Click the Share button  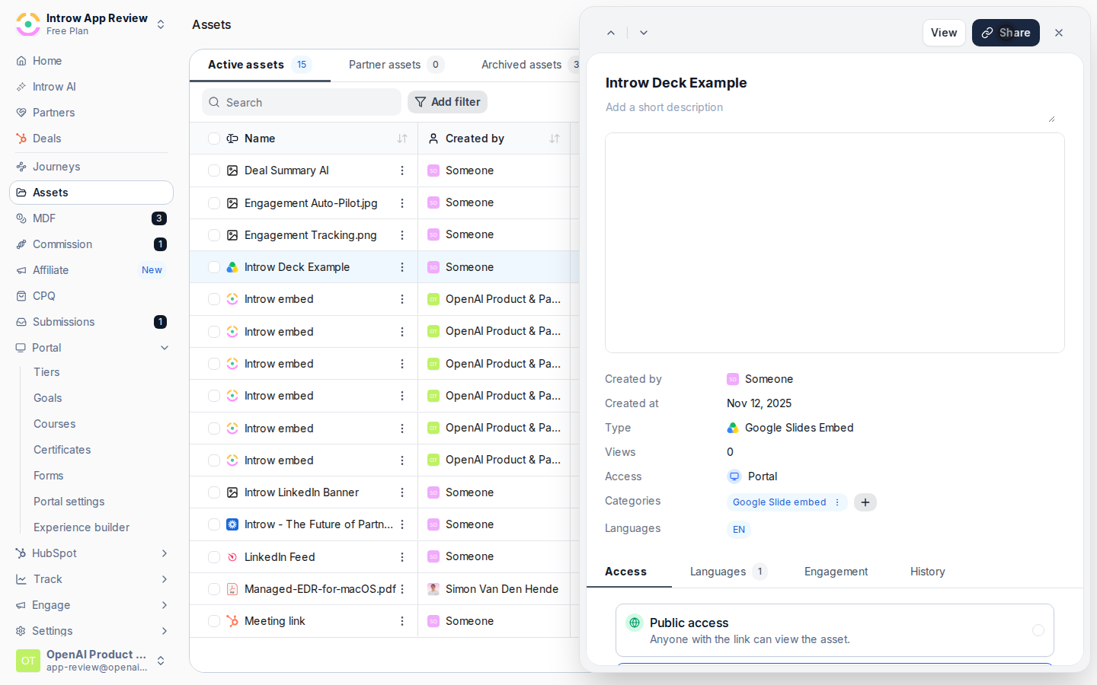1006,33
